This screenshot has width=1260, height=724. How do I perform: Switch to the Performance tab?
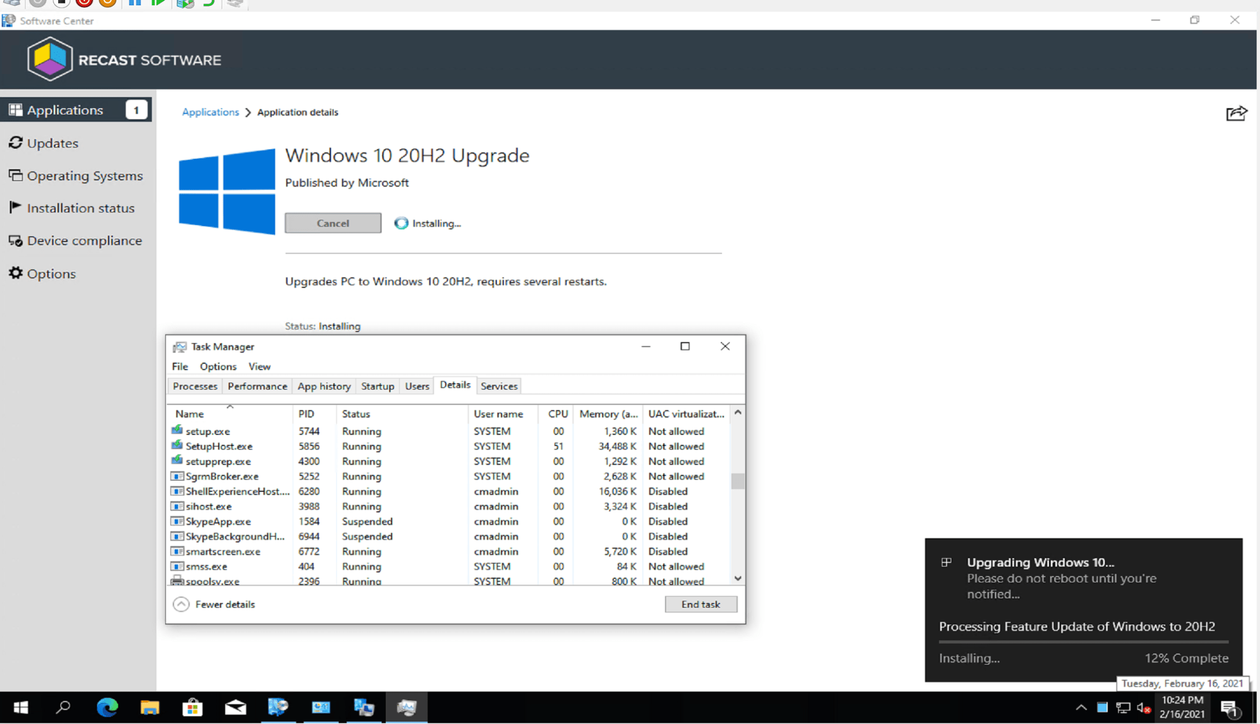click(257, 386)
